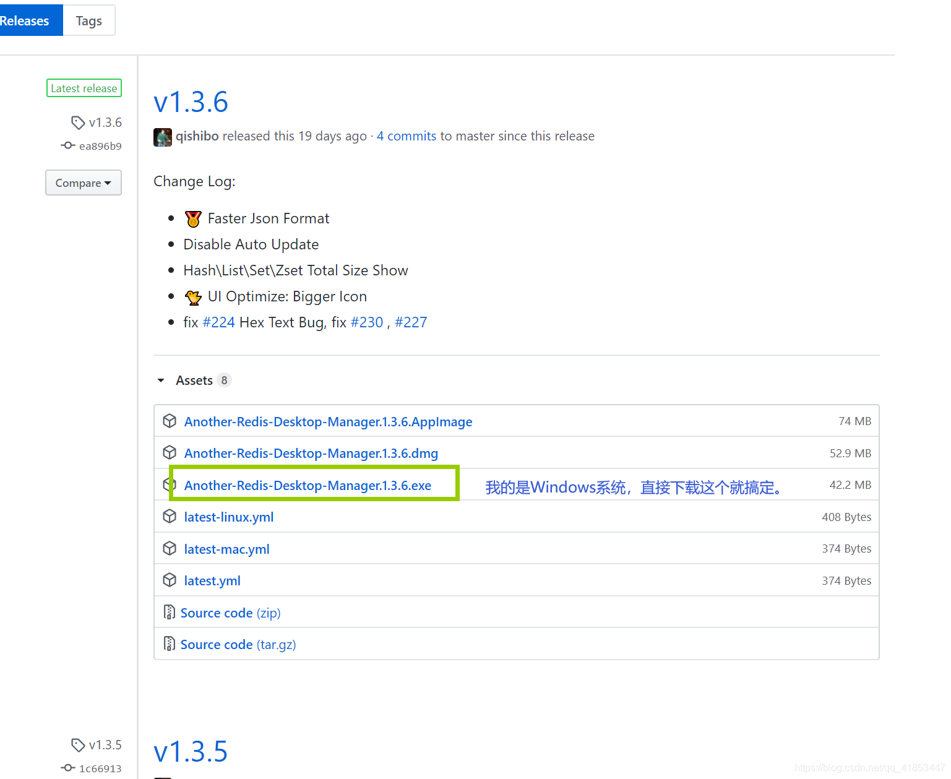
Task: Open commit ea896b9
Action: point(100,146)
